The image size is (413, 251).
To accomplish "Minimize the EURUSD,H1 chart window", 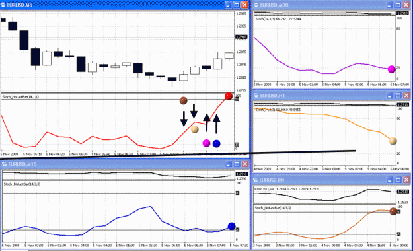I will tap(390, 95).
